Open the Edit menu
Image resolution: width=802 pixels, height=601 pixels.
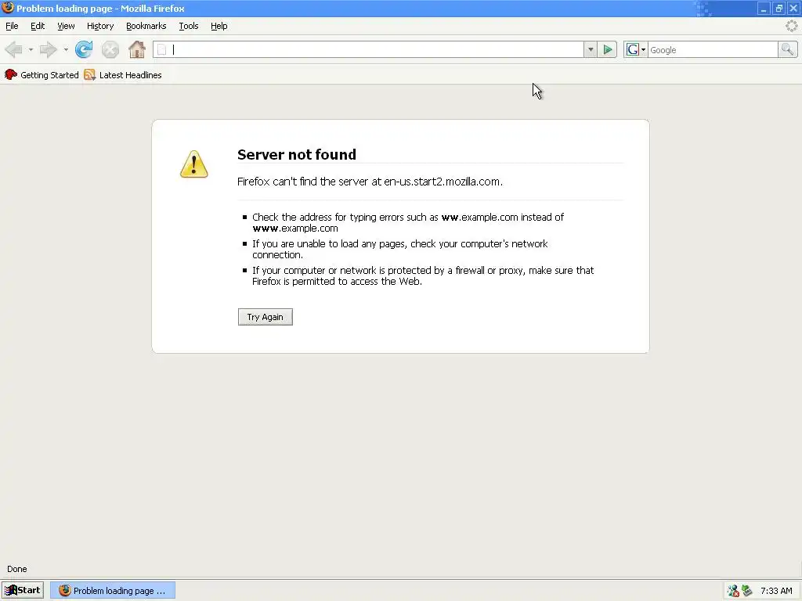38,26
